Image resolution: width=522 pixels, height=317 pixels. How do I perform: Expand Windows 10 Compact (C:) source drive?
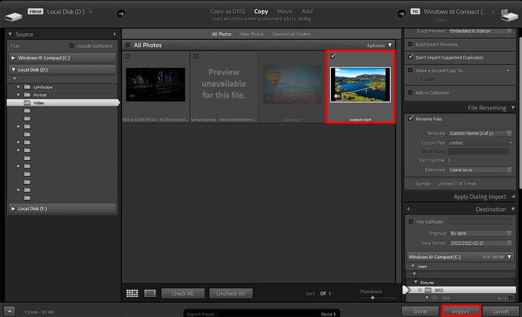(x=13, y=58)
